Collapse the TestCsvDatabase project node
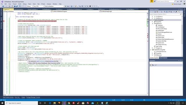Image resolution: width=186 pixels, height=105 pixels. [x=151, y=20]
